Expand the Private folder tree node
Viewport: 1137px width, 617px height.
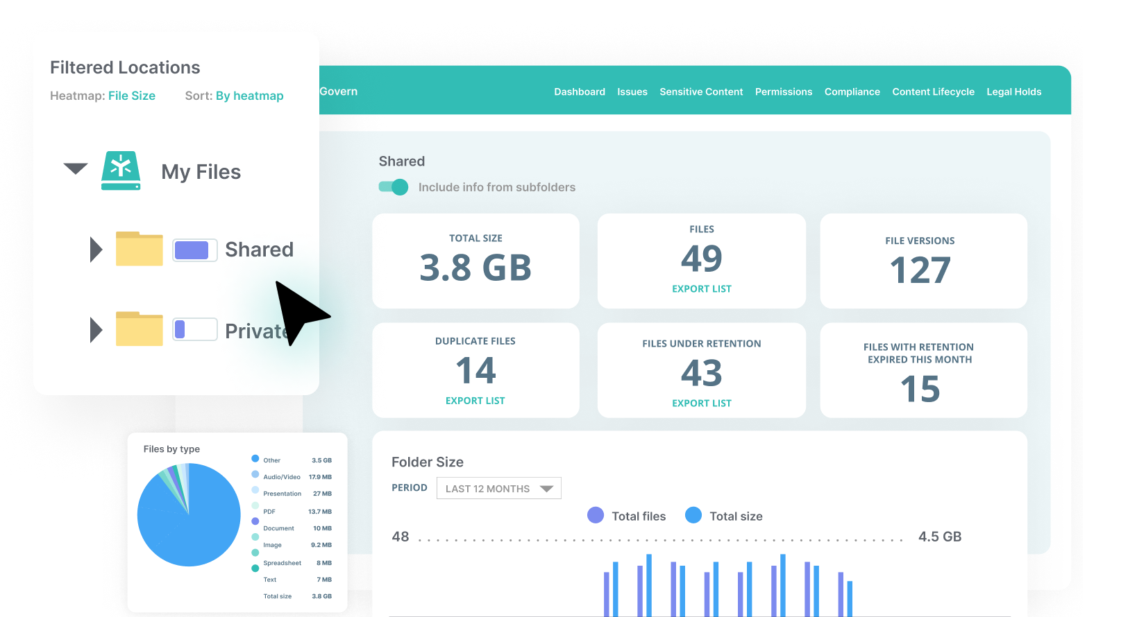point(96,330)
